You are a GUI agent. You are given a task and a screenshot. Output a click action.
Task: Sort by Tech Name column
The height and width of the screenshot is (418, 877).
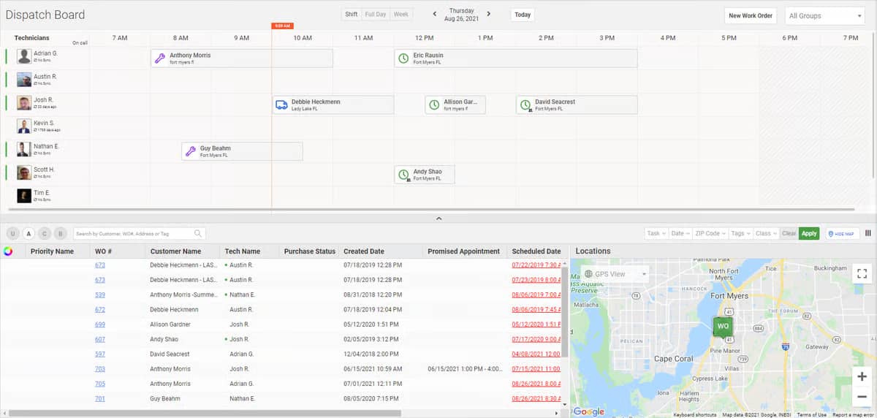click(243, 251)
